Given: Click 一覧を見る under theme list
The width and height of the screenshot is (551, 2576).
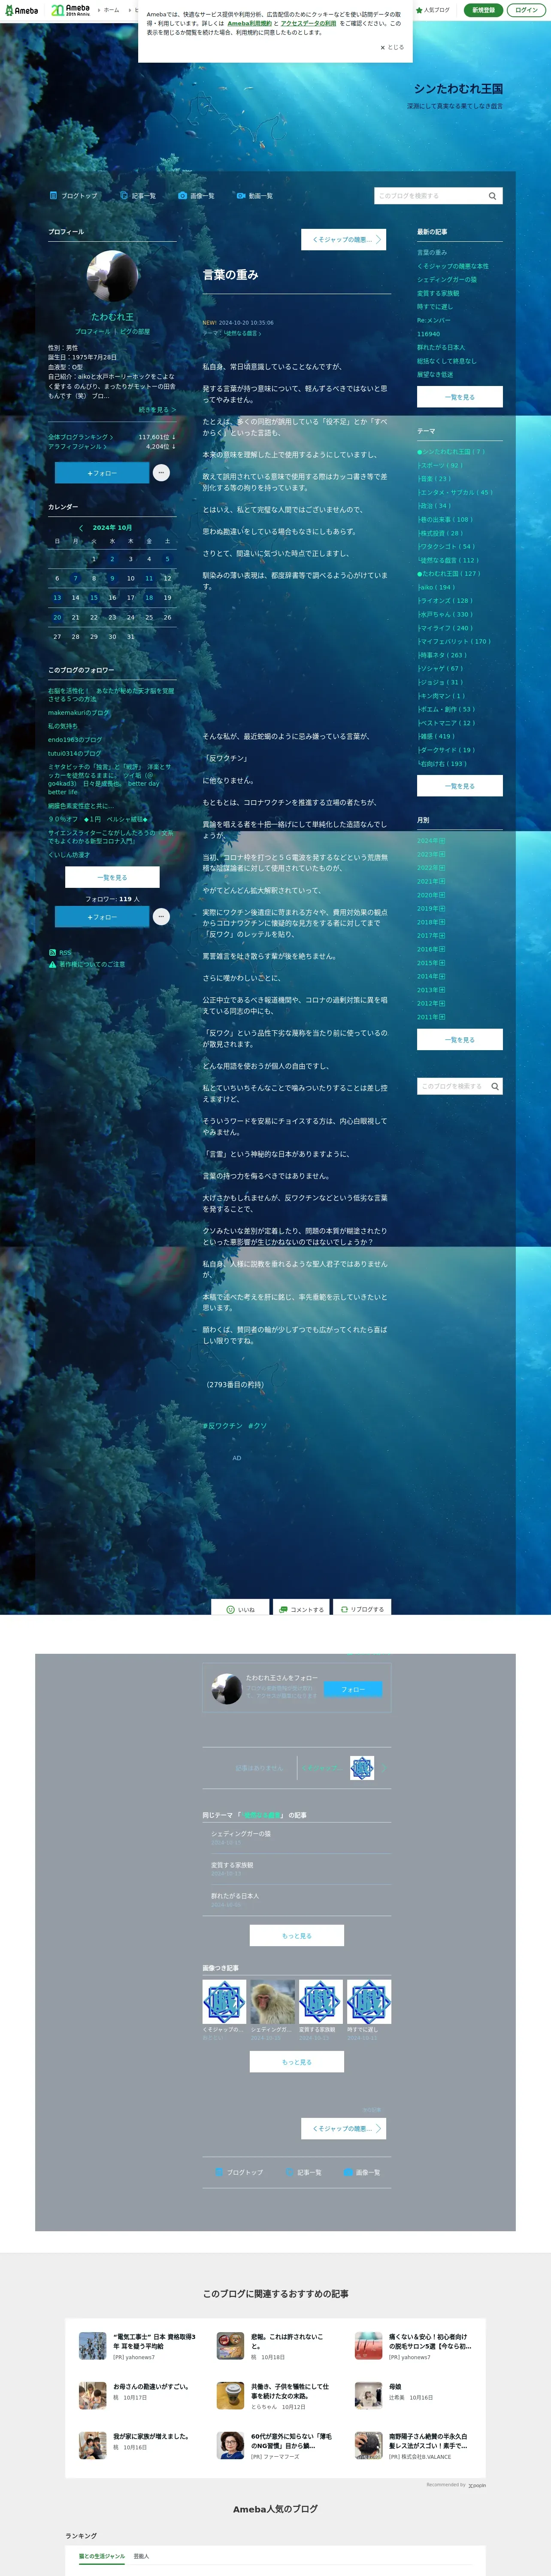Looking at the screenshot, I should (459, 786).
